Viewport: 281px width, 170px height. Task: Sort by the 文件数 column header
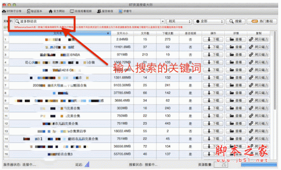coord(145,34)
